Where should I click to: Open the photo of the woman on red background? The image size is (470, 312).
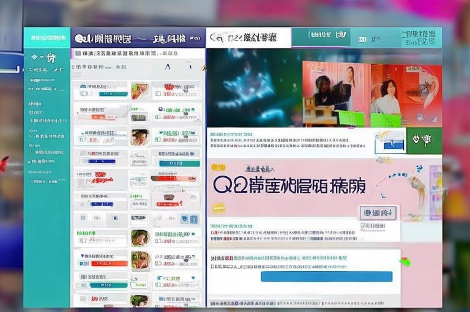[406, 95]
